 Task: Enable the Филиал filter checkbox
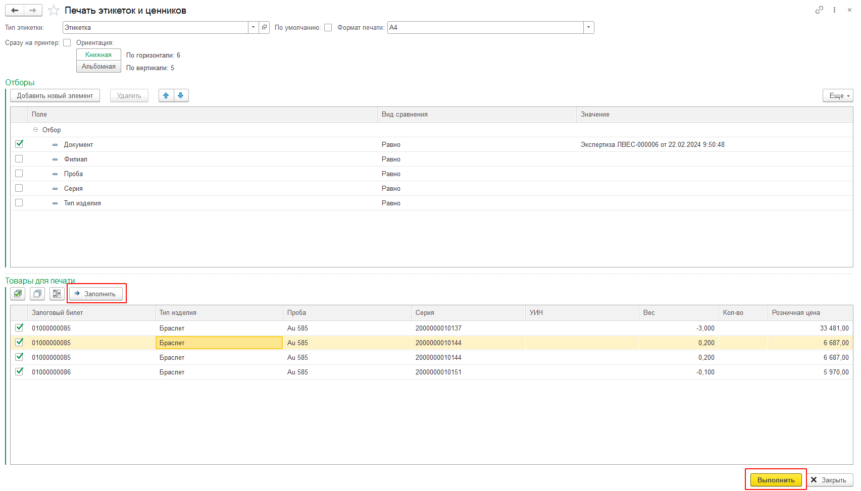click(x=19, y=159)
